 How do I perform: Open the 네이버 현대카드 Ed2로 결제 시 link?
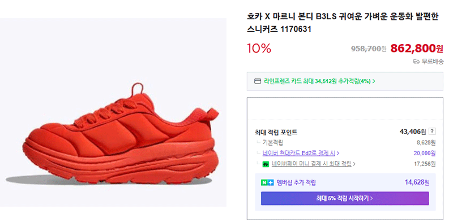coord(299,153)
